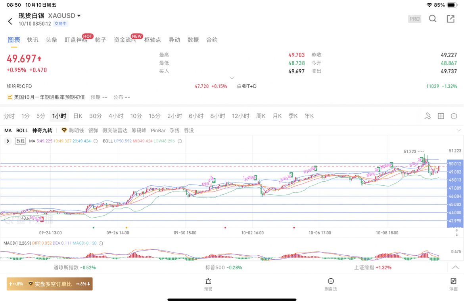Toggle the BOLL indicator
Screen dimensions: 464x304
coord(22,131)
